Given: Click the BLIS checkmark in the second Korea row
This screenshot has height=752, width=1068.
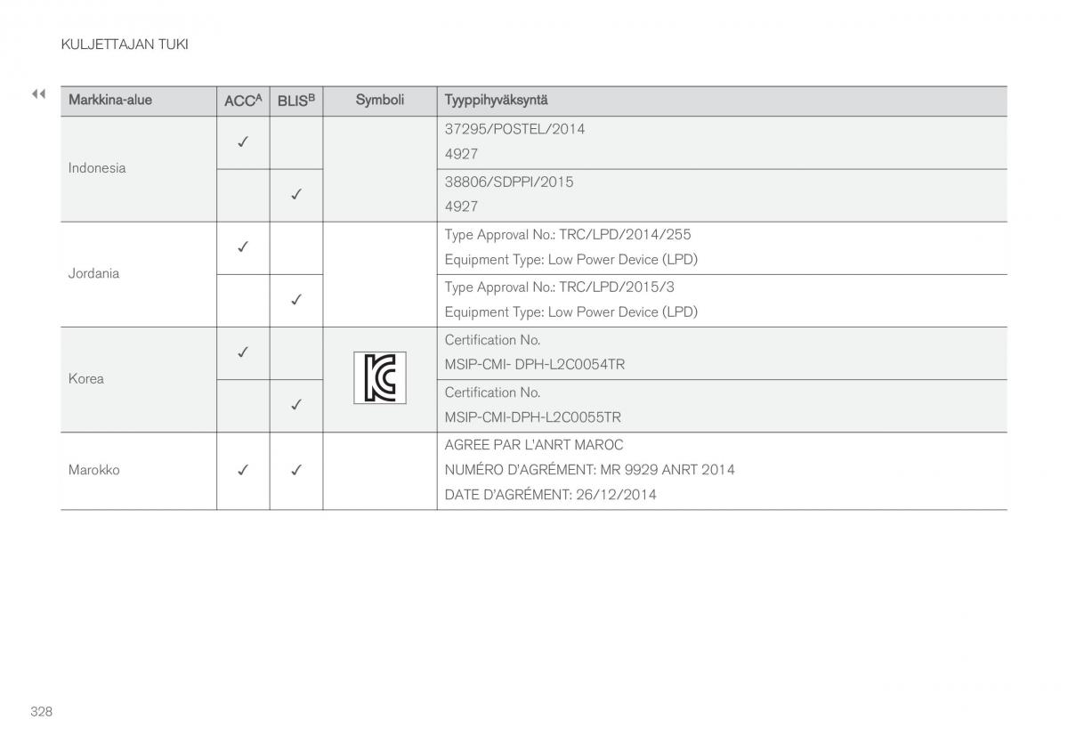Looking at the screenshot, I should pos(296,405).
